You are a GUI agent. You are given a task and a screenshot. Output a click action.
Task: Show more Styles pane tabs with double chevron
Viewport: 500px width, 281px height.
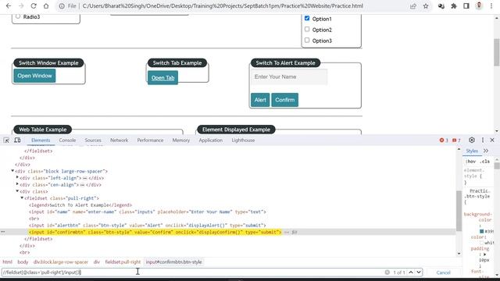[486, 151]
